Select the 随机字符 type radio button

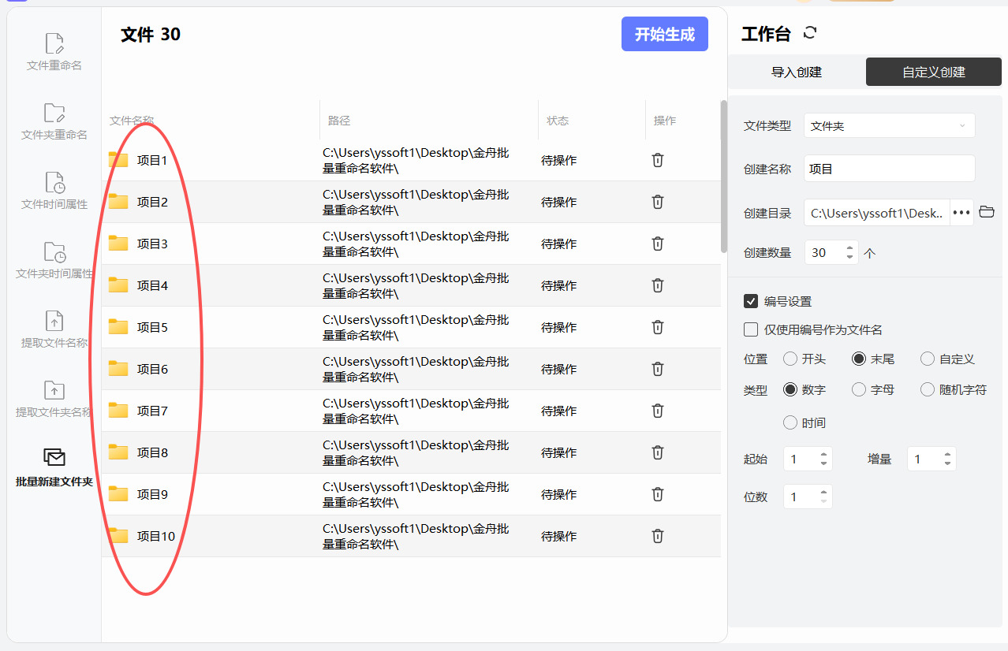click(928, 389)
